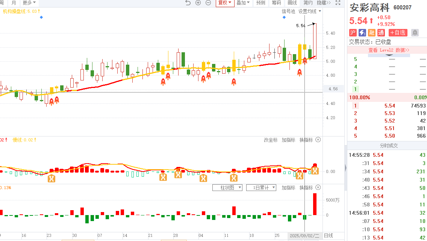Click the rocket signal marker on the latest 5.54 candle
This screenshot has width=427, height=241.
(305, 60)
